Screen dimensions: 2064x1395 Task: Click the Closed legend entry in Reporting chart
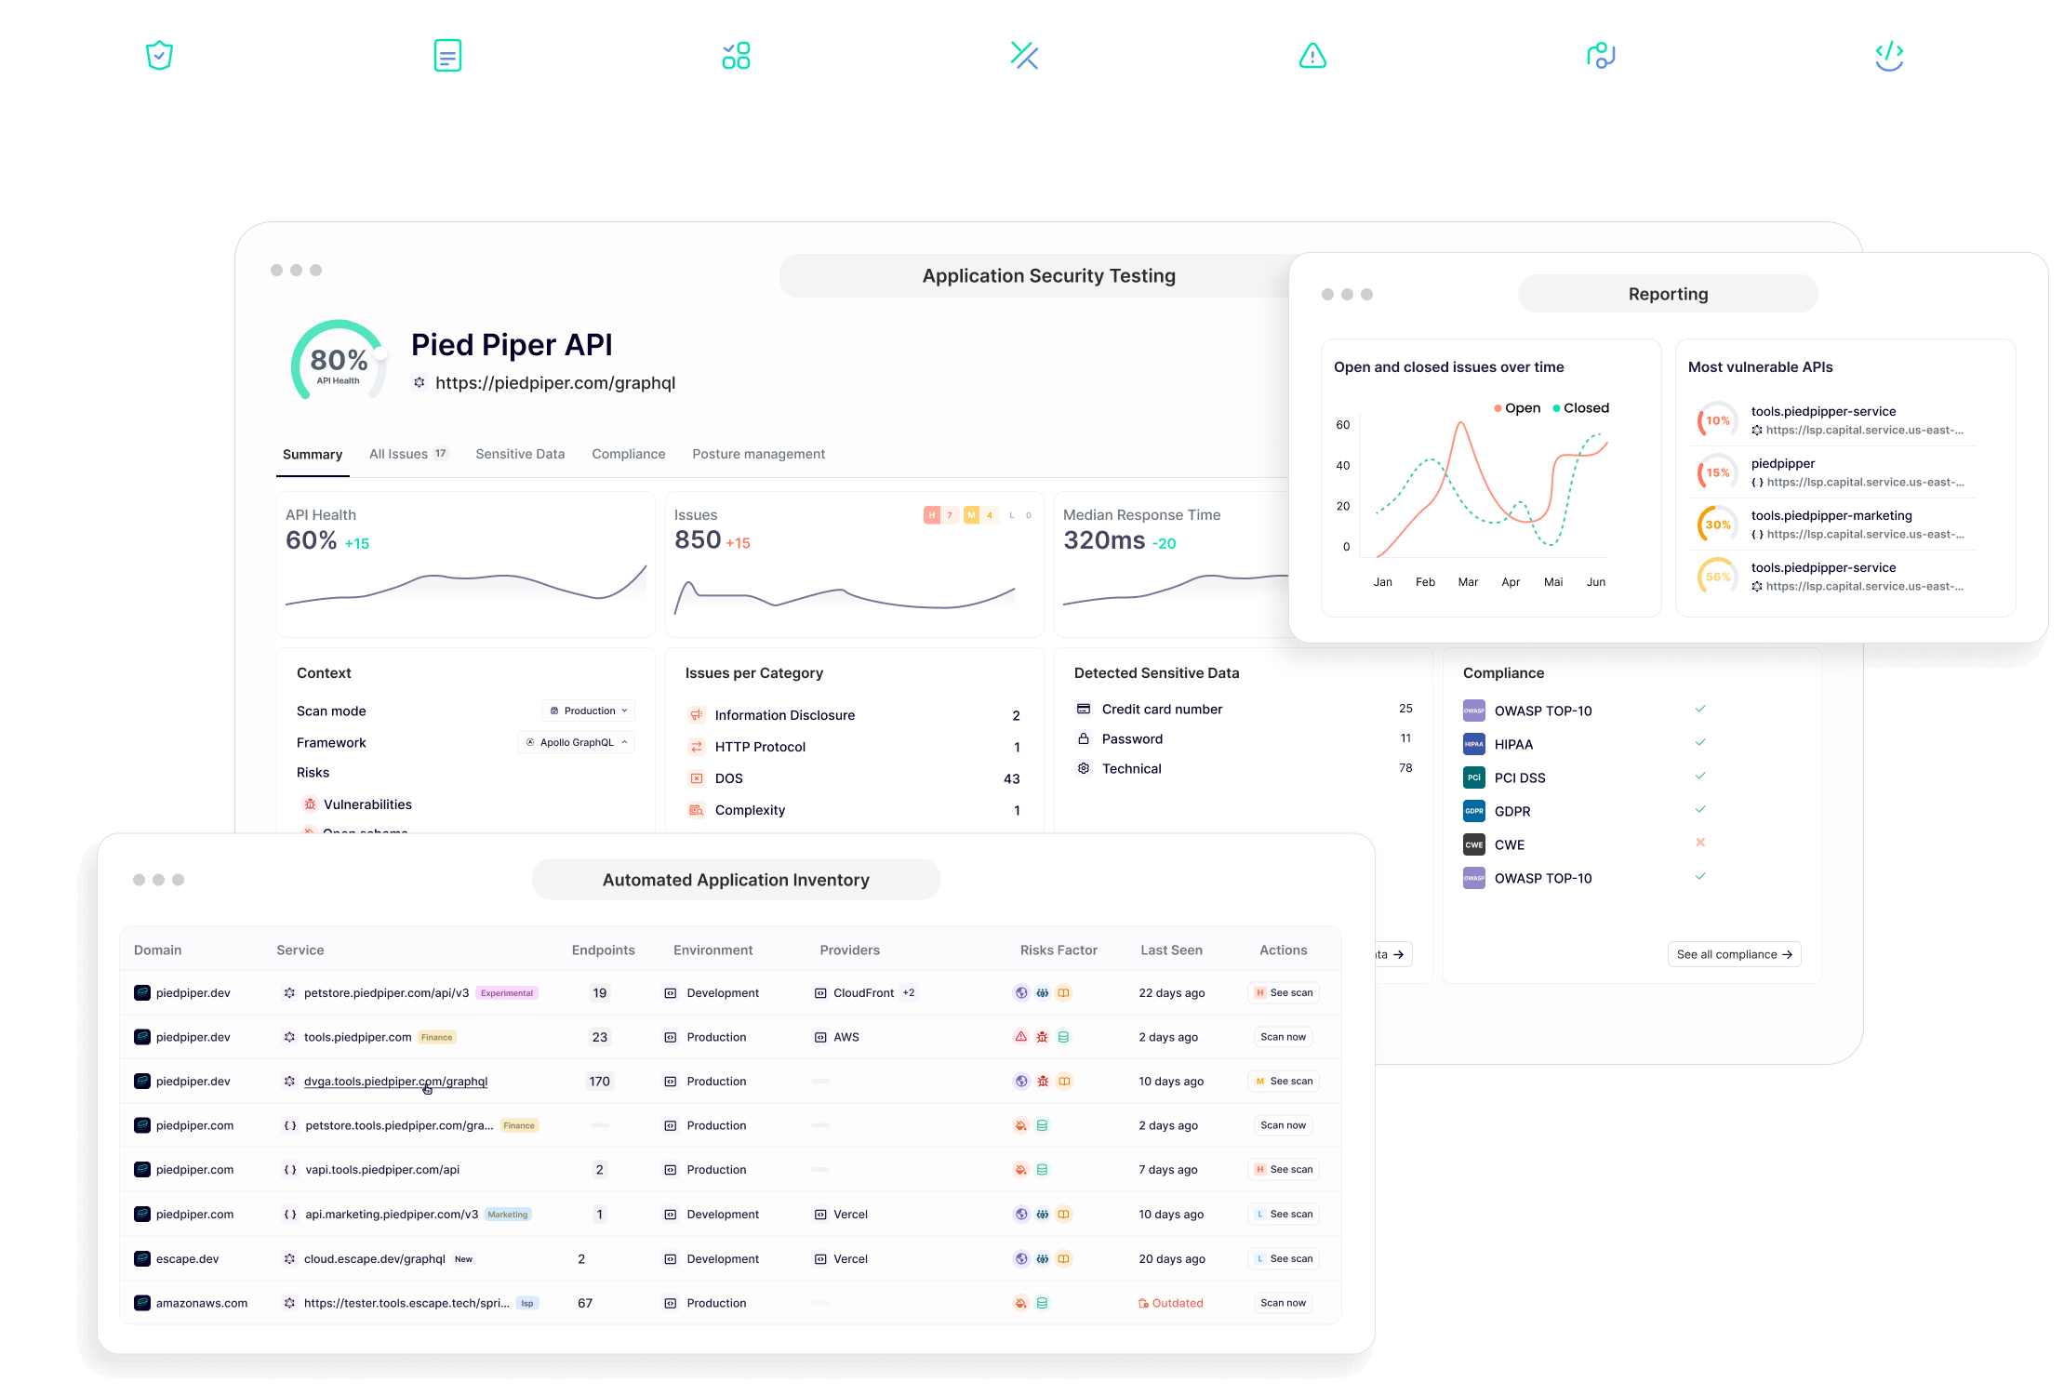coord(1581,408)
